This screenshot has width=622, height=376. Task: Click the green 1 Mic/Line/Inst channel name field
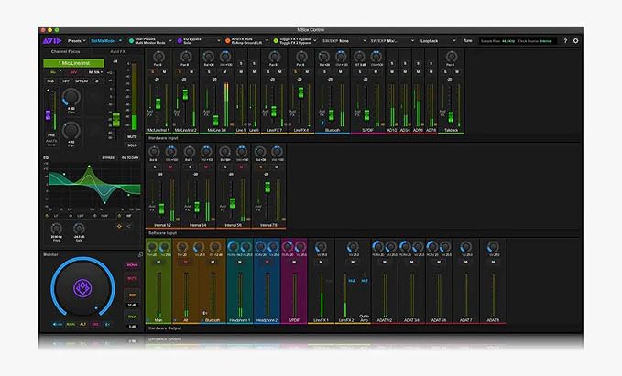[x=74, y=63]
